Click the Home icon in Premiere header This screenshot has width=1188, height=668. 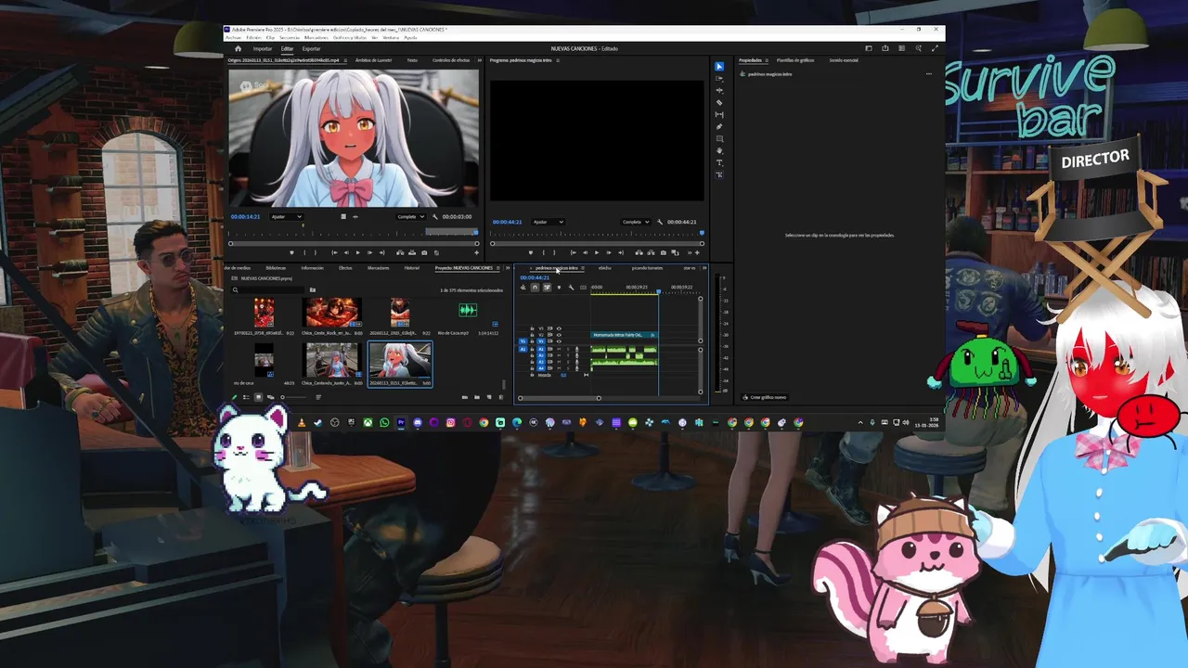pyautogui.click(x=239, y=48)
